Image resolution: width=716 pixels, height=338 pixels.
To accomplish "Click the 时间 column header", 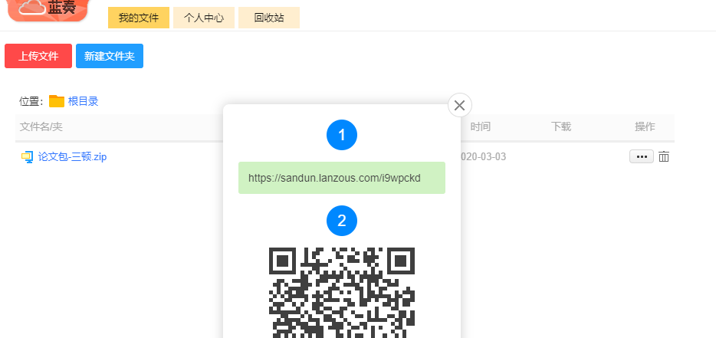I will coord(481,127).
